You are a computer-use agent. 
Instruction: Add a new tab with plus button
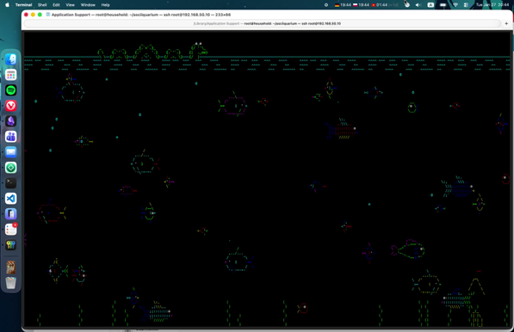[x=506, y=23]
